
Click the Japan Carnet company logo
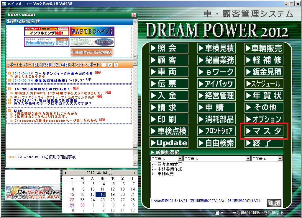pos(33,192)
